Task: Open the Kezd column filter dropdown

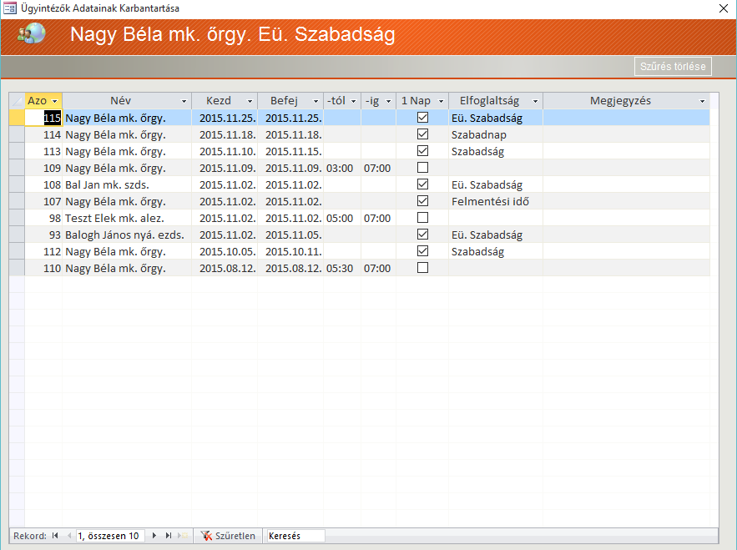Action: click(x=250, y=101)
